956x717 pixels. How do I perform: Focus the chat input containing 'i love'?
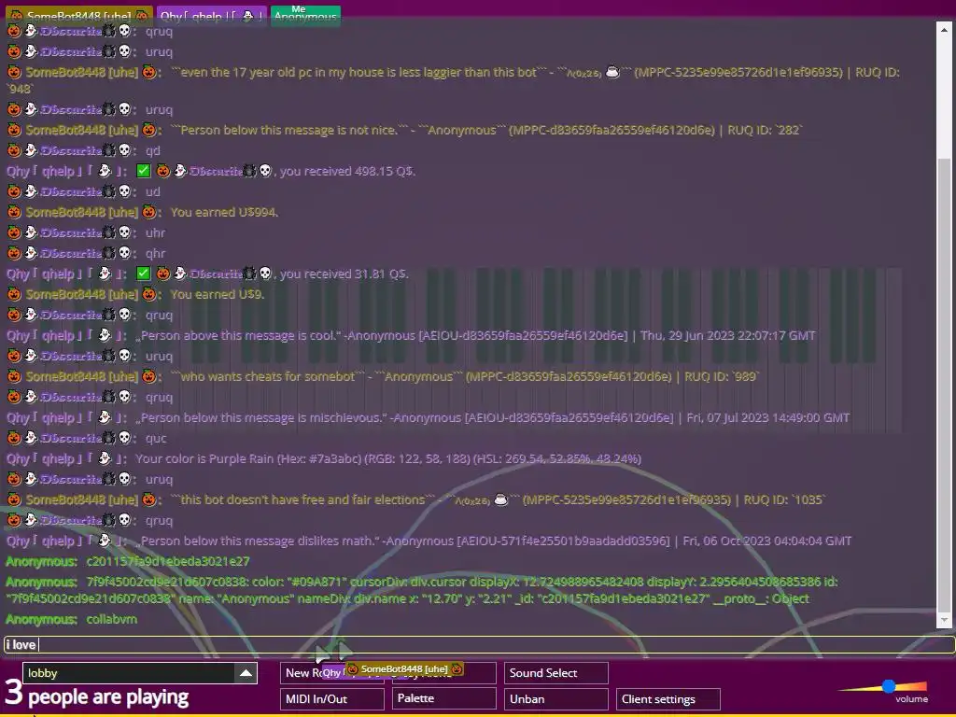click(x=479, y=644)
